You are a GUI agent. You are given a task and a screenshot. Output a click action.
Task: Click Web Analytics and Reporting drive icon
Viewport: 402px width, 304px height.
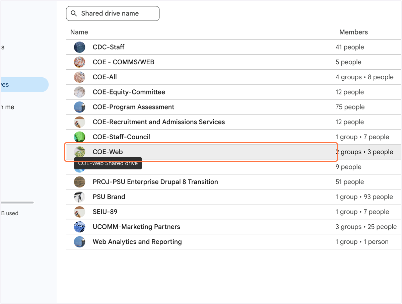click(x=80, y=242)
